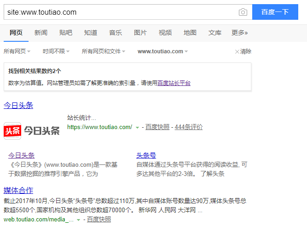Image resolution: width=307 pixels, height=226 pixels.
Task: Switch to the 新闻 tab
Action: click(41, 33)
